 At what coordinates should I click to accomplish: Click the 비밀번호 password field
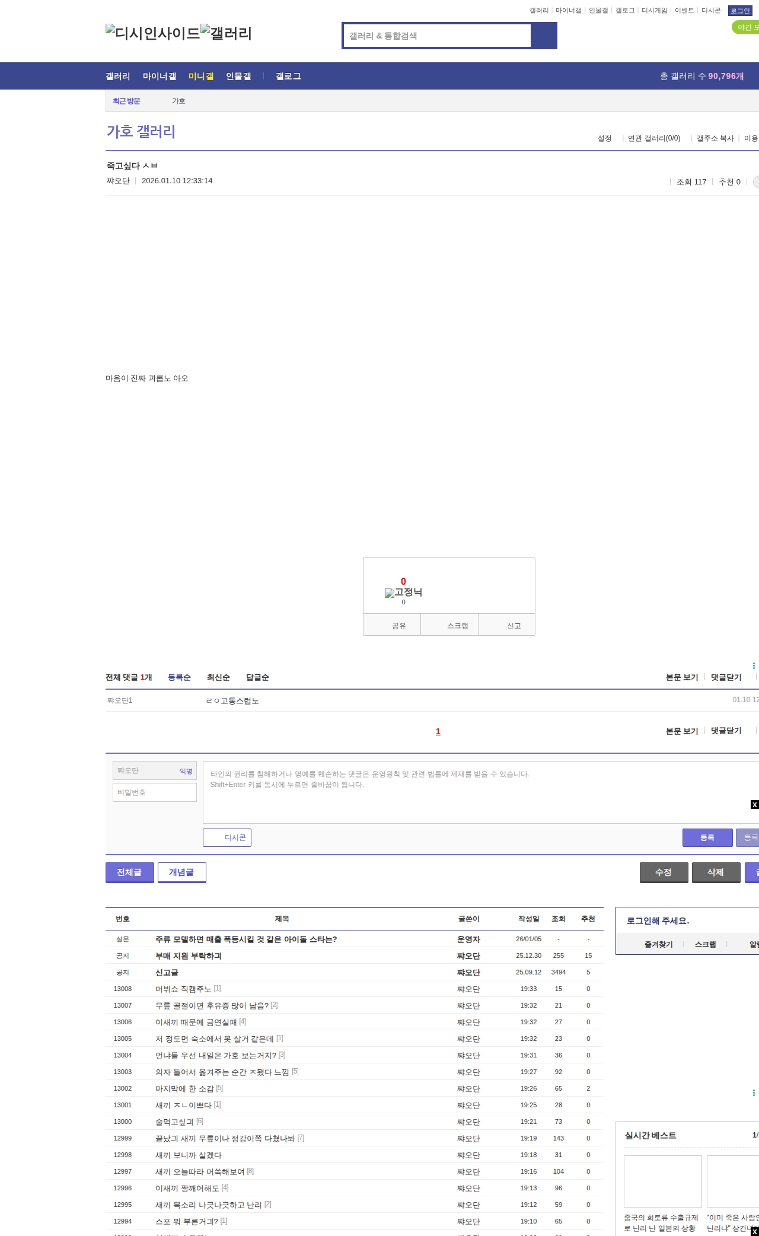click(155, 792)
